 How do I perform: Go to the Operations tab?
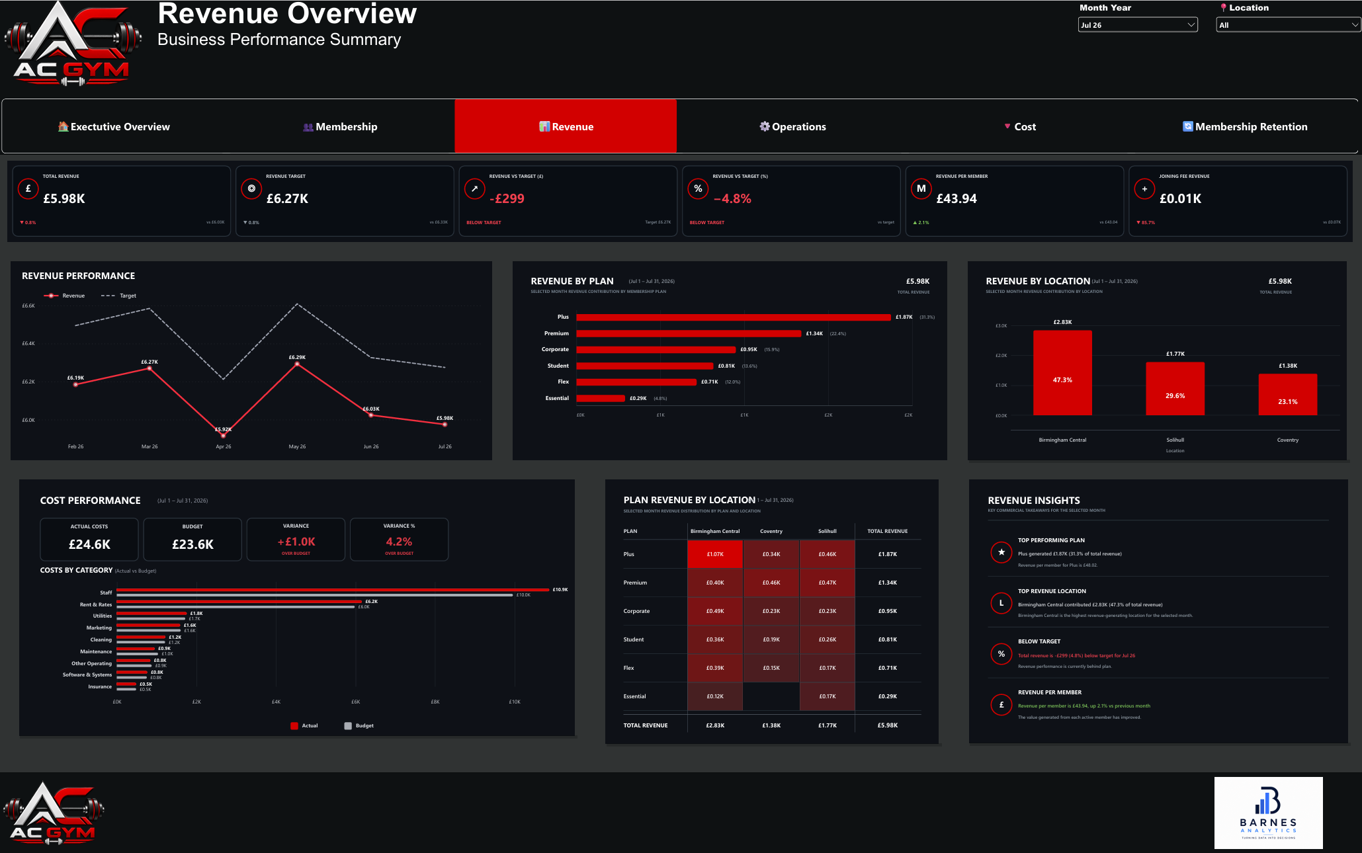(x=792, y=126)
